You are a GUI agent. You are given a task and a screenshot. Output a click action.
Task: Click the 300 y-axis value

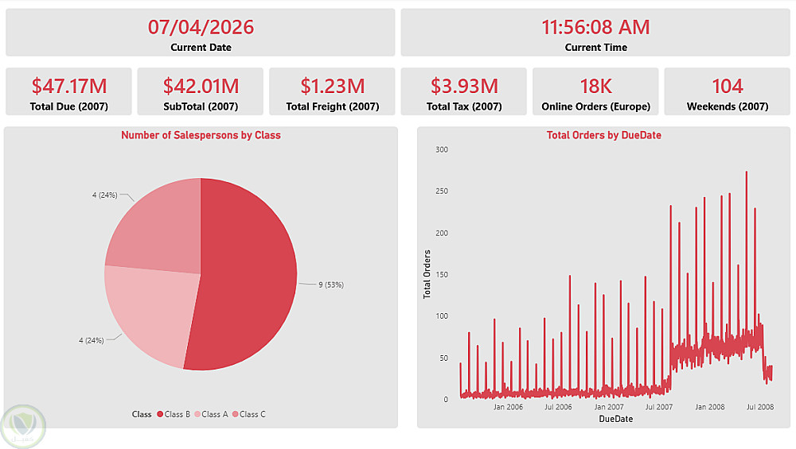pyautogui.click(x=442, y=149)
